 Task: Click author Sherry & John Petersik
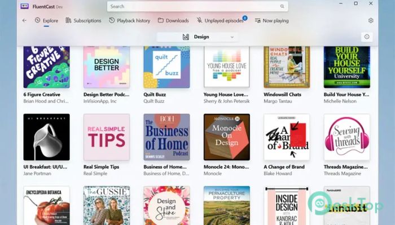pyautogui.click(x=227, y=101)
